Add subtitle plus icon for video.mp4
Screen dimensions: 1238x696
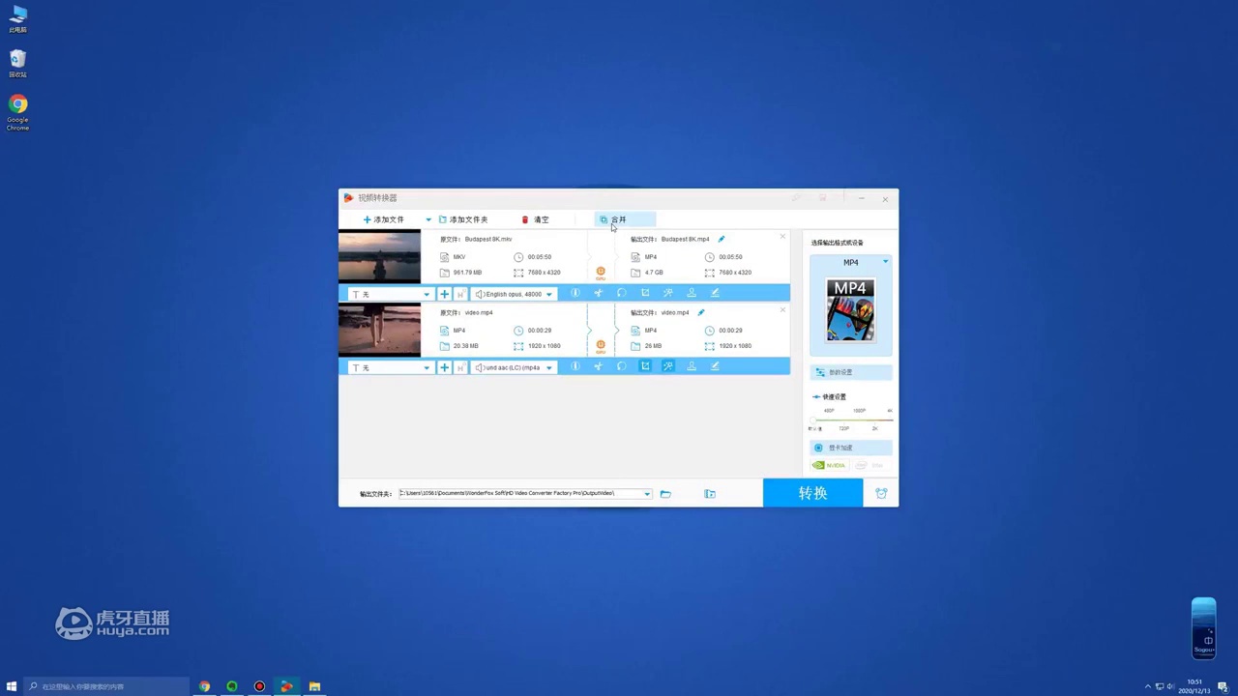point(444,367)
